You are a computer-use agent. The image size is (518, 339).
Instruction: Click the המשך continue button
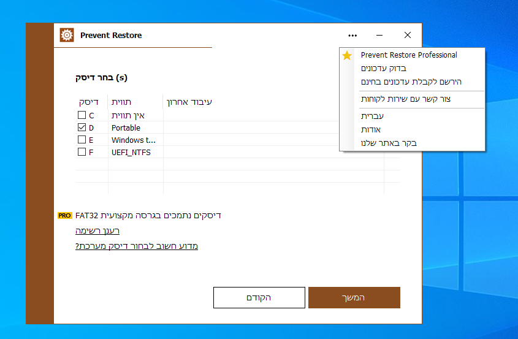tap(354, 298)
